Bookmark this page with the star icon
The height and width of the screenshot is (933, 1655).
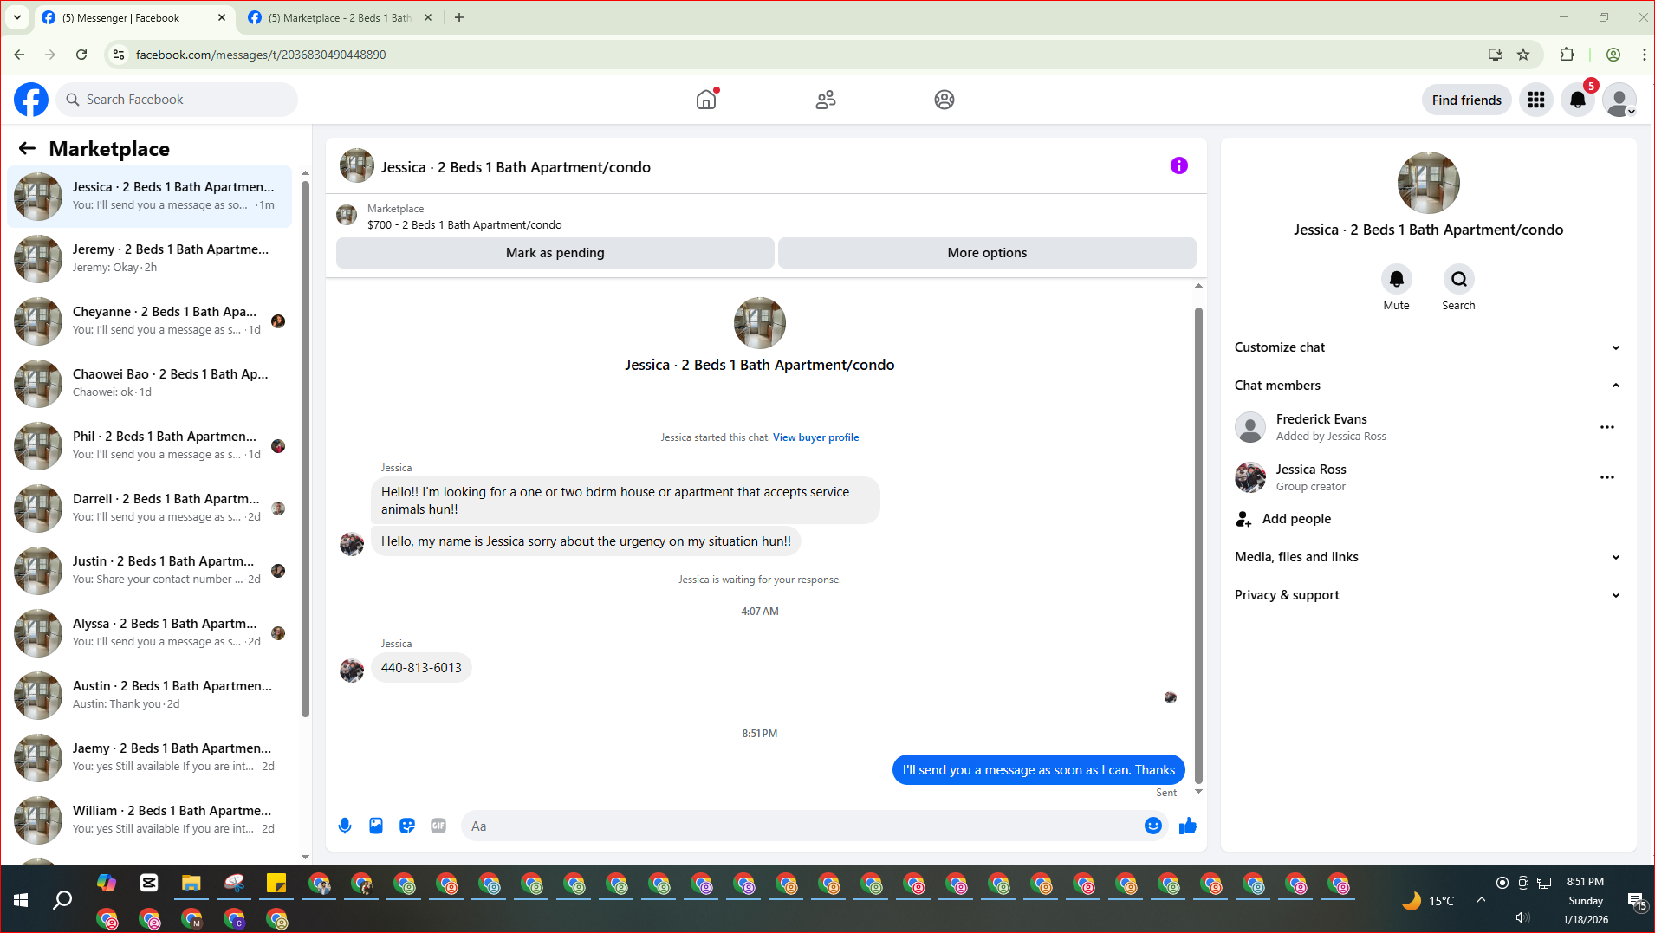[1523, 55]
